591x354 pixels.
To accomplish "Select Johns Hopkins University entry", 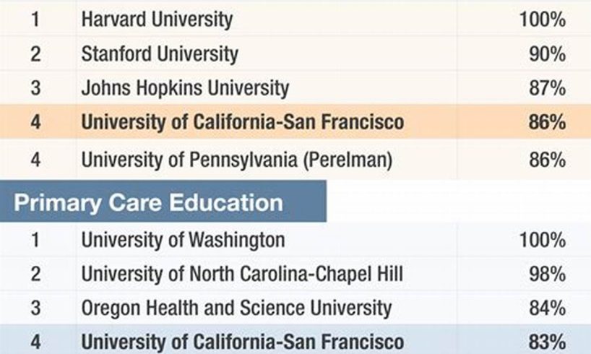I will (x=185, y=88).
